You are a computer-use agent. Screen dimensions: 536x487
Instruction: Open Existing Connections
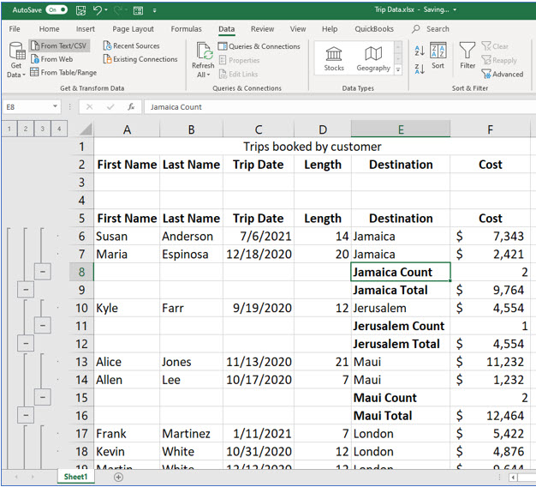pyautogui.click(x=140, y=59)
